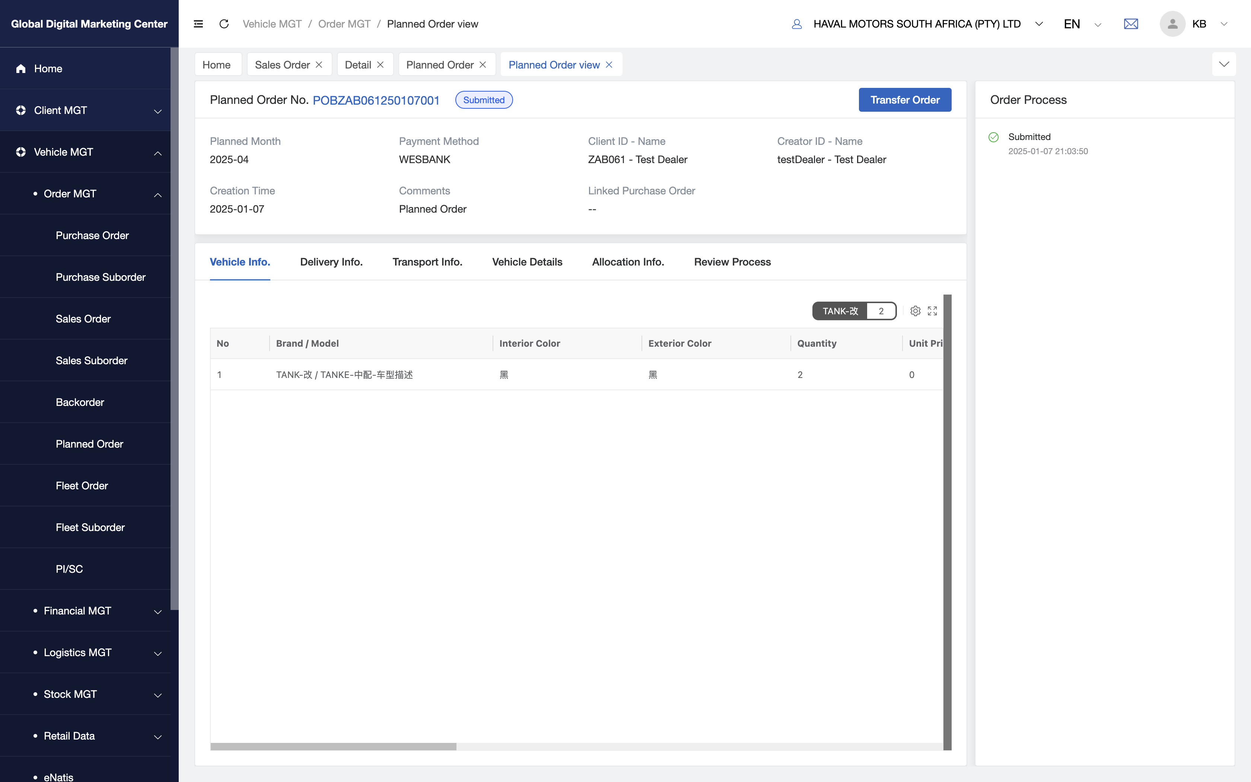This screenshot has height=782, width=1251.
Task: Click the Vehicle MGT sidebar icon
Action: point(21,152)
